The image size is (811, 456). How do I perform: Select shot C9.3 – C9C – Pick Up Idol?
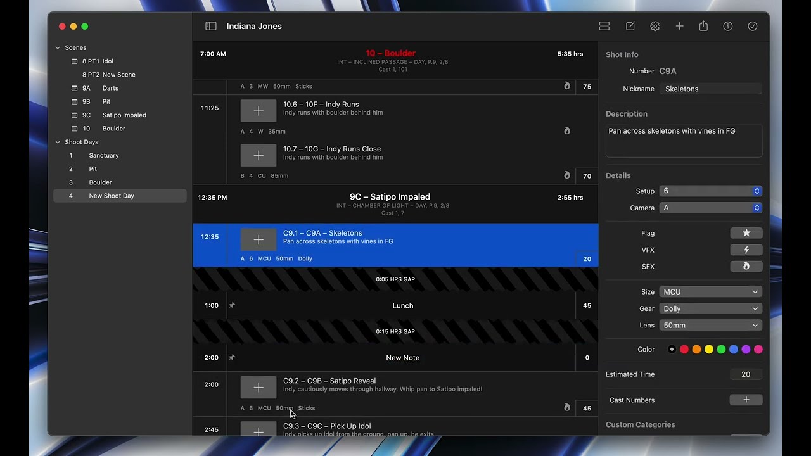(x=395, y=426)
